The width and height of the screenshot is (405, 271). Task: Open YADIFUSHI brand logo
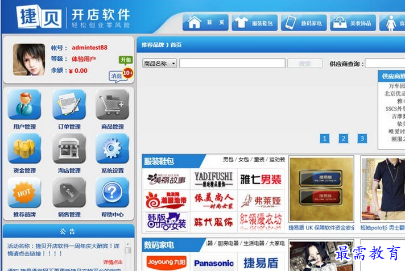(x=214, y=179)
